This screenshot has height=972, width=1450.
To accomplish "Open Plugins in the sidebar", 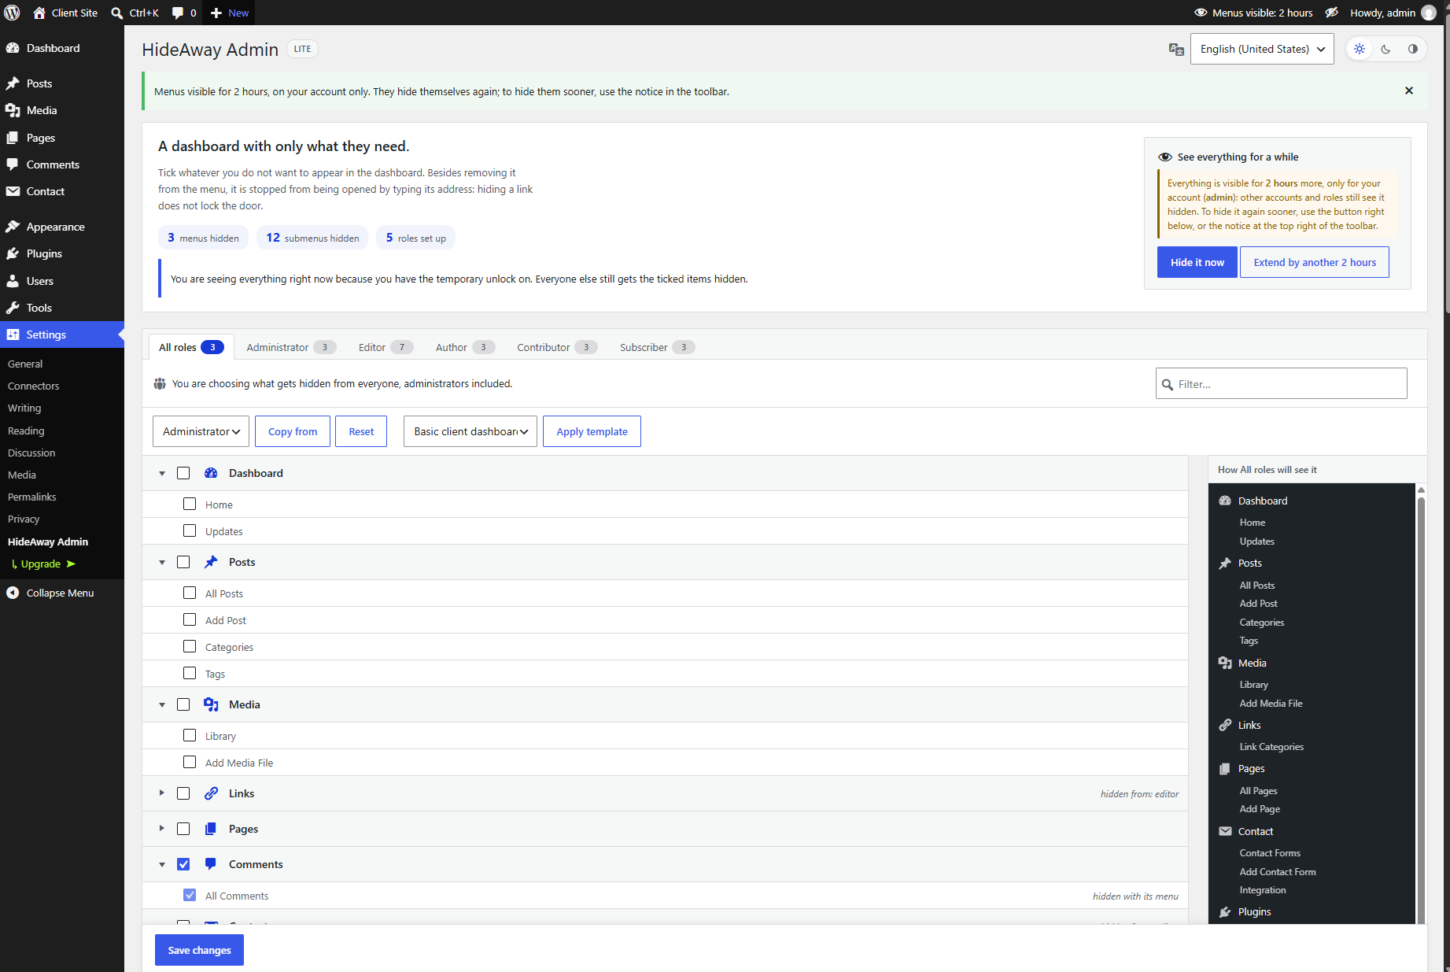I will 62,253.
